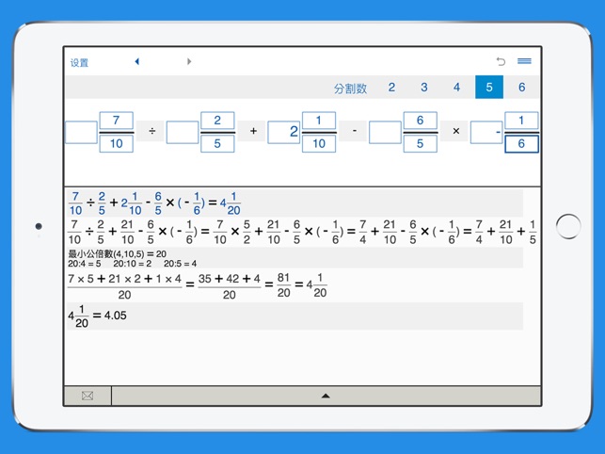This screenshot has height=454, width=605.
Task: Set 分割数 to 4
Action: [456, 88]
